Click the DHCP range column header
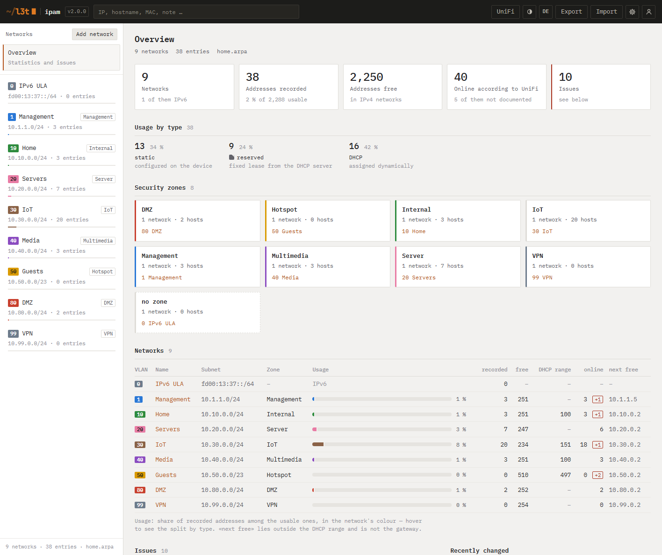 pyautogui.click(x=554, y=370)
